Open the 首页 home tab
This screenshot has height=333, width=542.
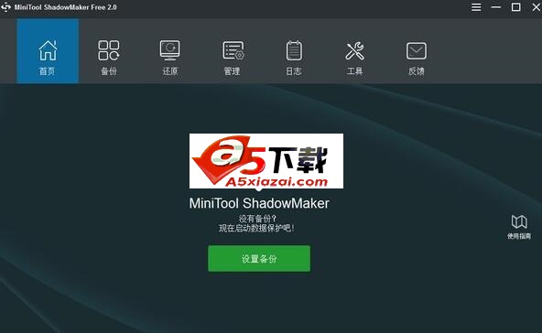[48, 51]
